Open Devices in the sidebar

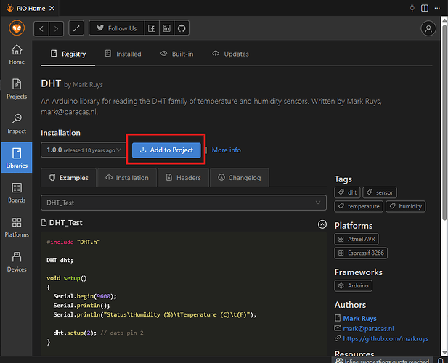click(x=17, y=261)
